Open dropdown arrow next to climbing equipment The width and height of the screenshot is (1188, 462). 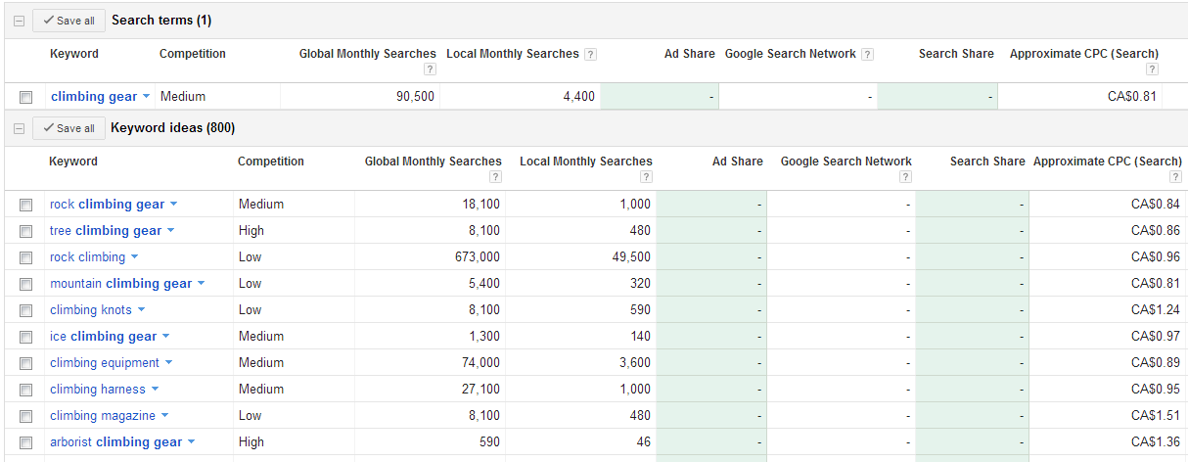168,363
